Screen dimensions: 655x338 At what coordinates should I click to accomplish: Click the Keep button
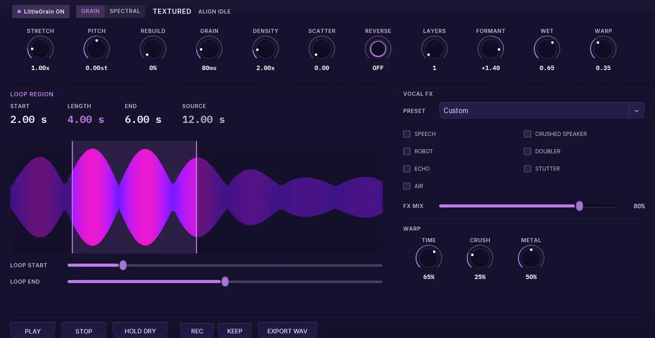[235, 331]
